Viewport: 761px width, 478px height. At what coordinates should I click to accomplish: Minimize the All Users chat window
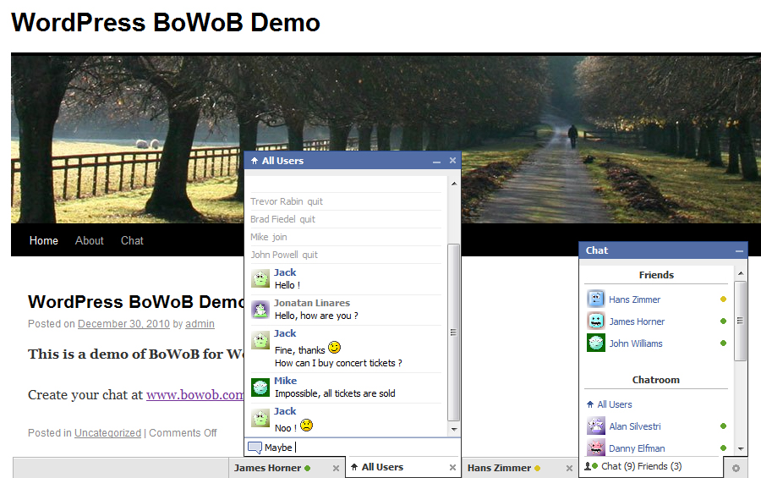(x=437, y=162)
